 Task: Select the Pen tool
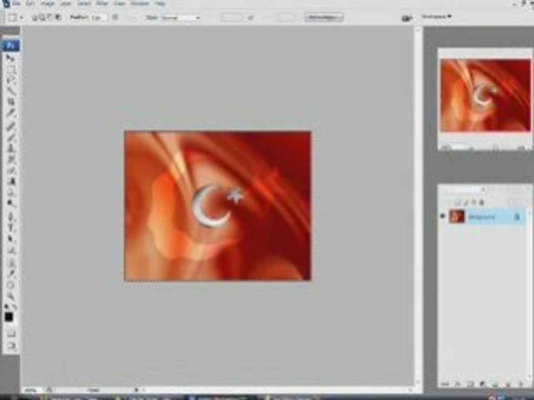tap(11, 217)
